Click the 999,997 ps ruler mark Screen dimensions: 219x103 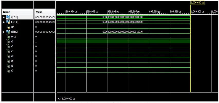(134, 12)
